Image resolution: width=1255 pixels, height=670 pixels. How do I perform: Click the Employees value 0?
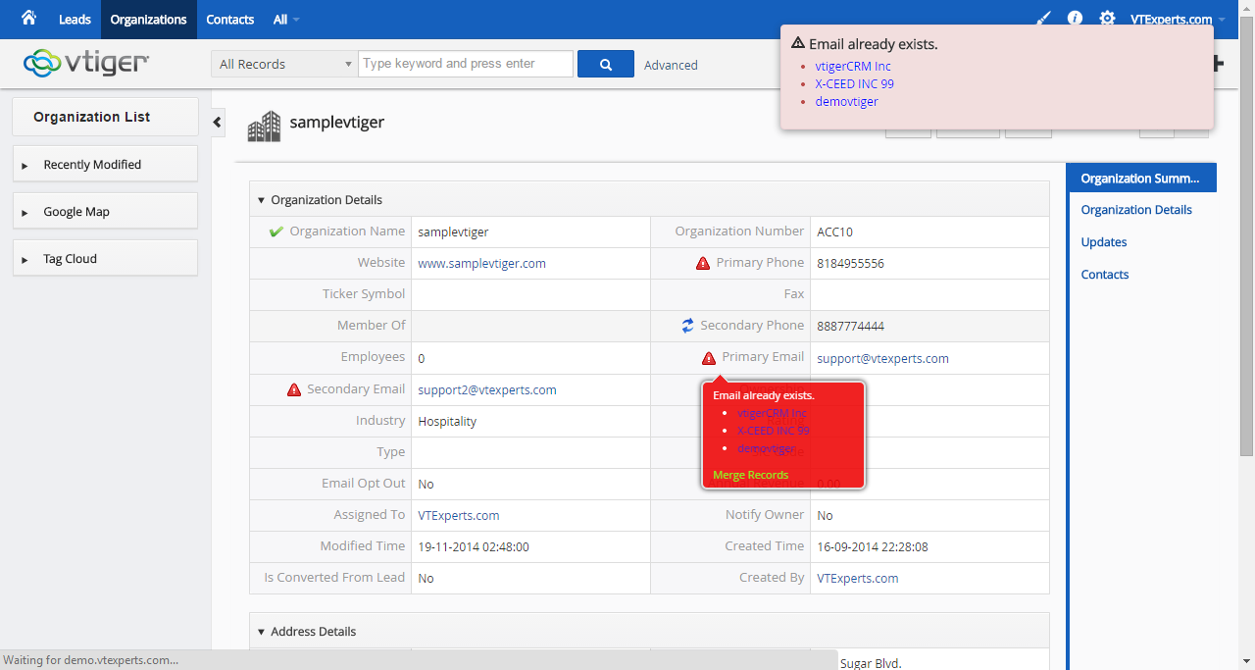422,358
